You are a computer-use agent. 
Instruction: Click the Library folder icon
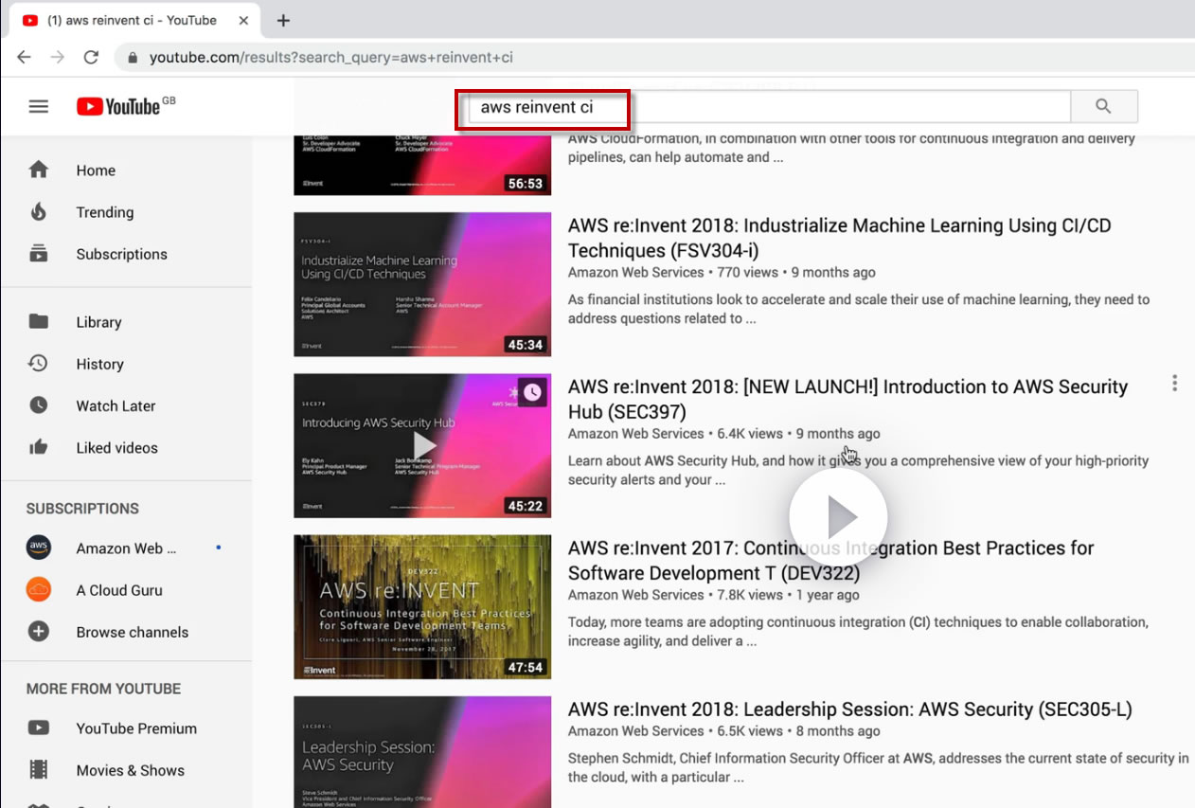(x=38, y=321)
